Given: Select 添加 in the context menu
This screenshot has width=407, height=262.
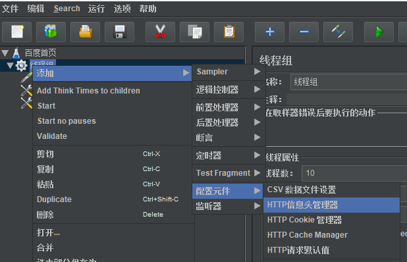Looking at the screenshot, I should (113, 74).
